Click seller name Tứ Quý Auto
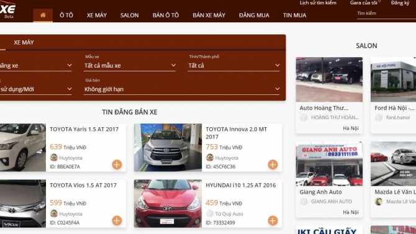Image resolution: width=416 pixels, height=234 pixels. coord(229,214)
